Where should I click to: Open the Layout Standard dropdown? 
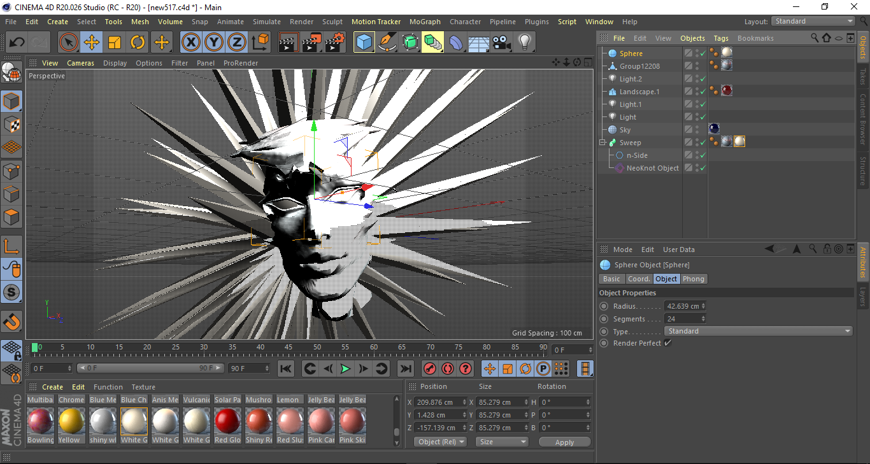coord(813,21)
